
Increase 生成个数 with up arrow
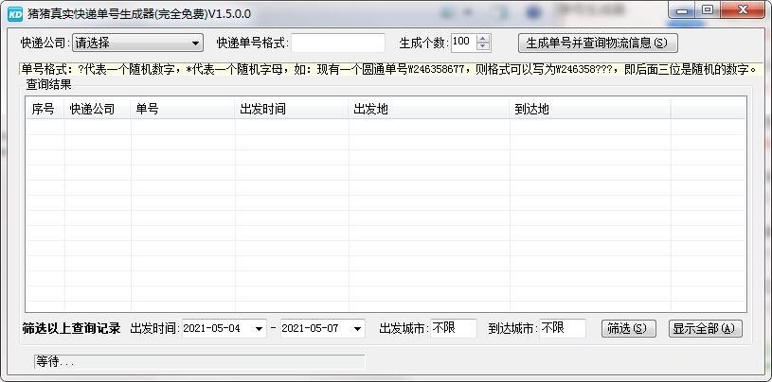pos(484,39)
